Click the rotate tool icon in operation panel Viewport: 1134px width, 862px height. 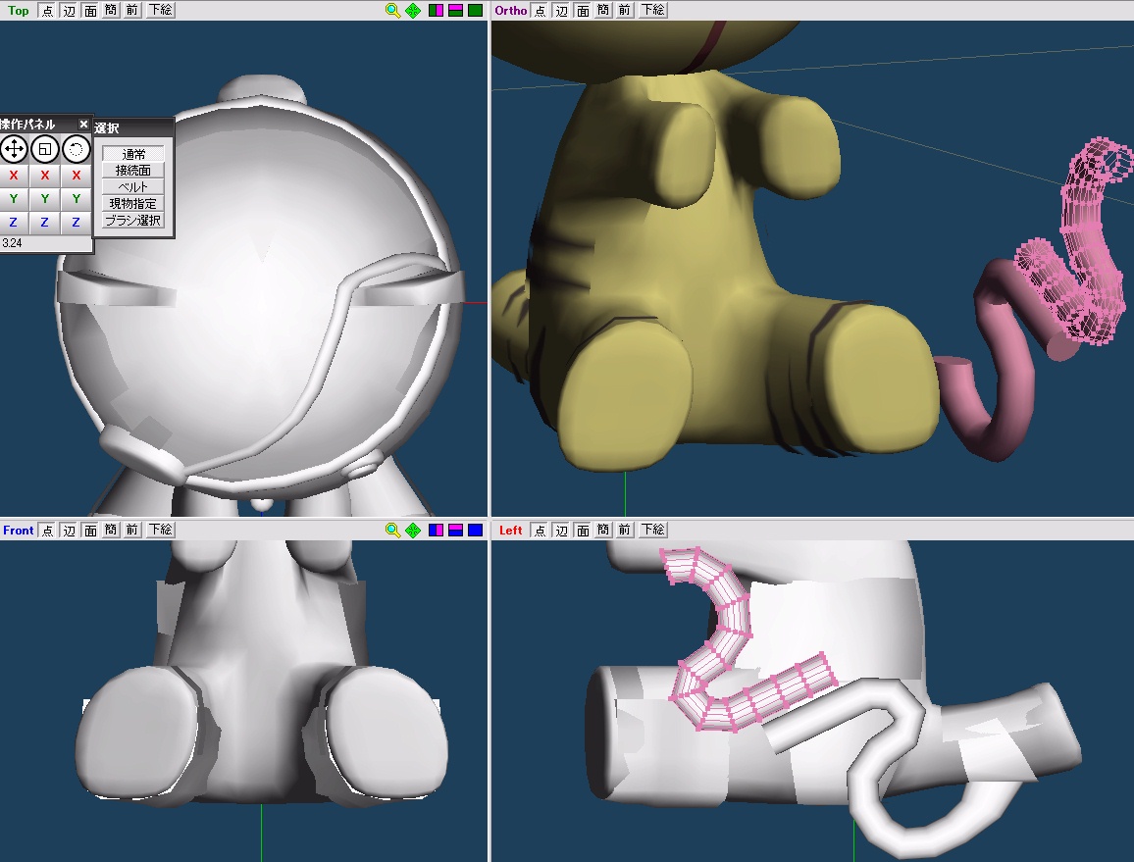point(76,149)
